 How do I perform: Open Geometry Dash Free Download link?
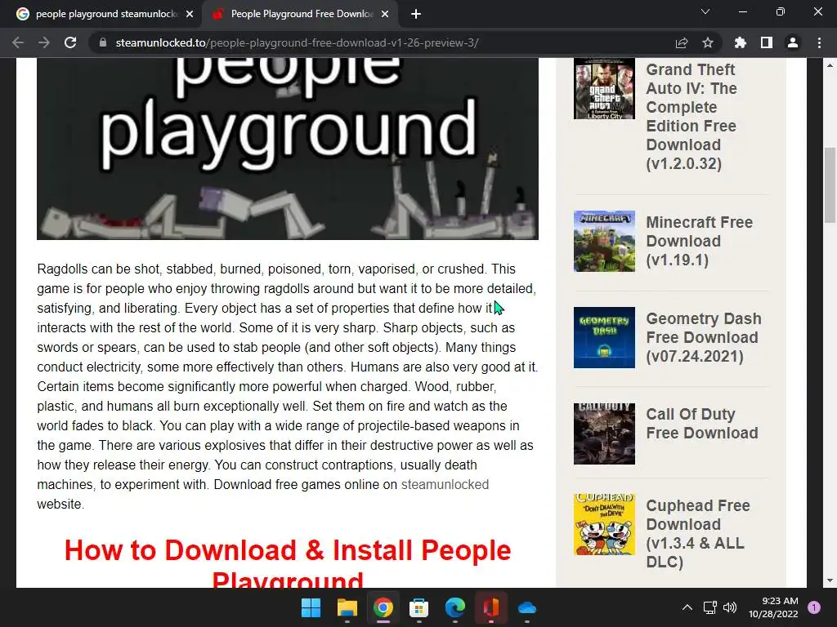pos(704,337)
